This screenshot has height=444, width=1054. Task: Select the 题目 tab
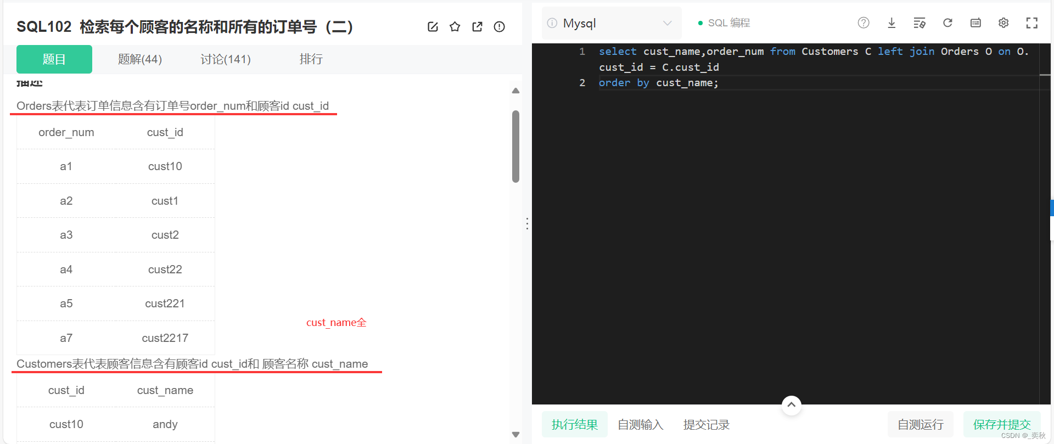point(54,59)
